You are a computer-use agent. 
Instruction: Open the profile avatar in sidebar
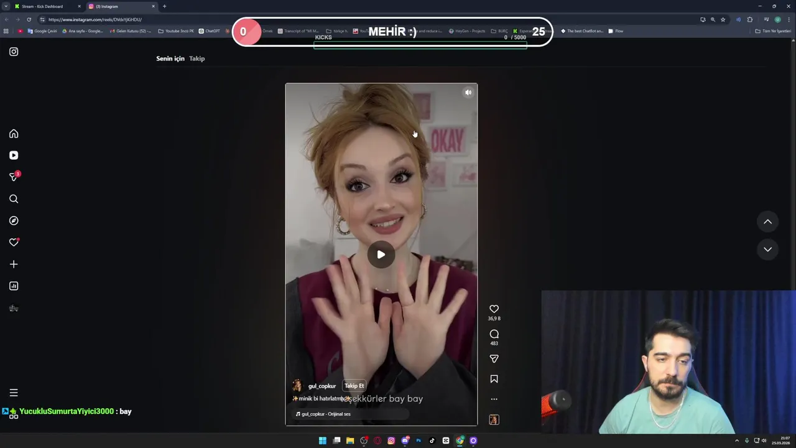coord(14,308)
